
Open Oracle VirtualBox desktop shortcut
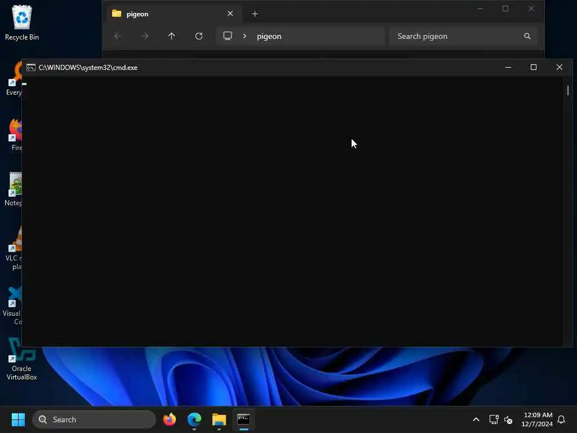22,359
